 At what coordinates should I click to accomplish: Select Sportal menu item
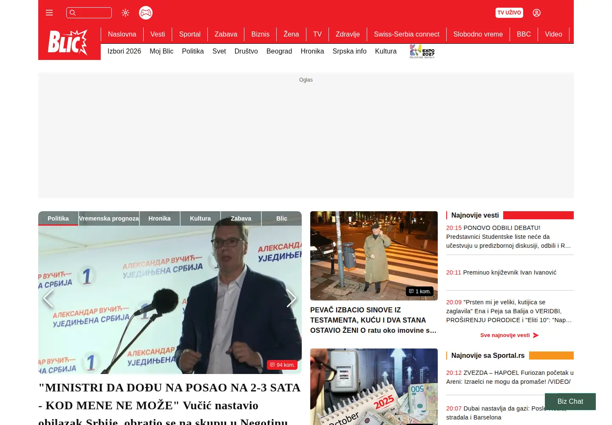click(x=190, y=34)
